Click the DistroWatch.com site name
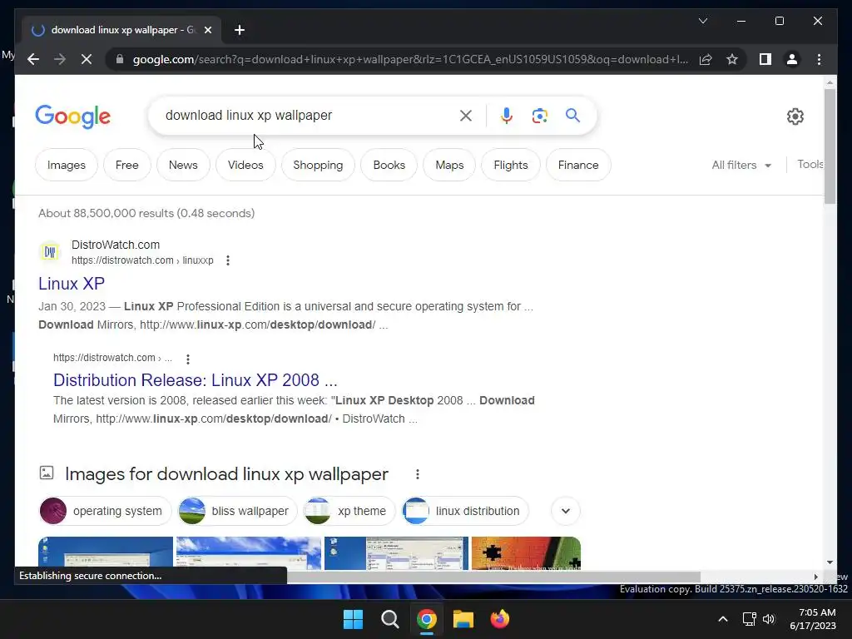The width and height of the screenshot is (852, 639). point(116,245)
